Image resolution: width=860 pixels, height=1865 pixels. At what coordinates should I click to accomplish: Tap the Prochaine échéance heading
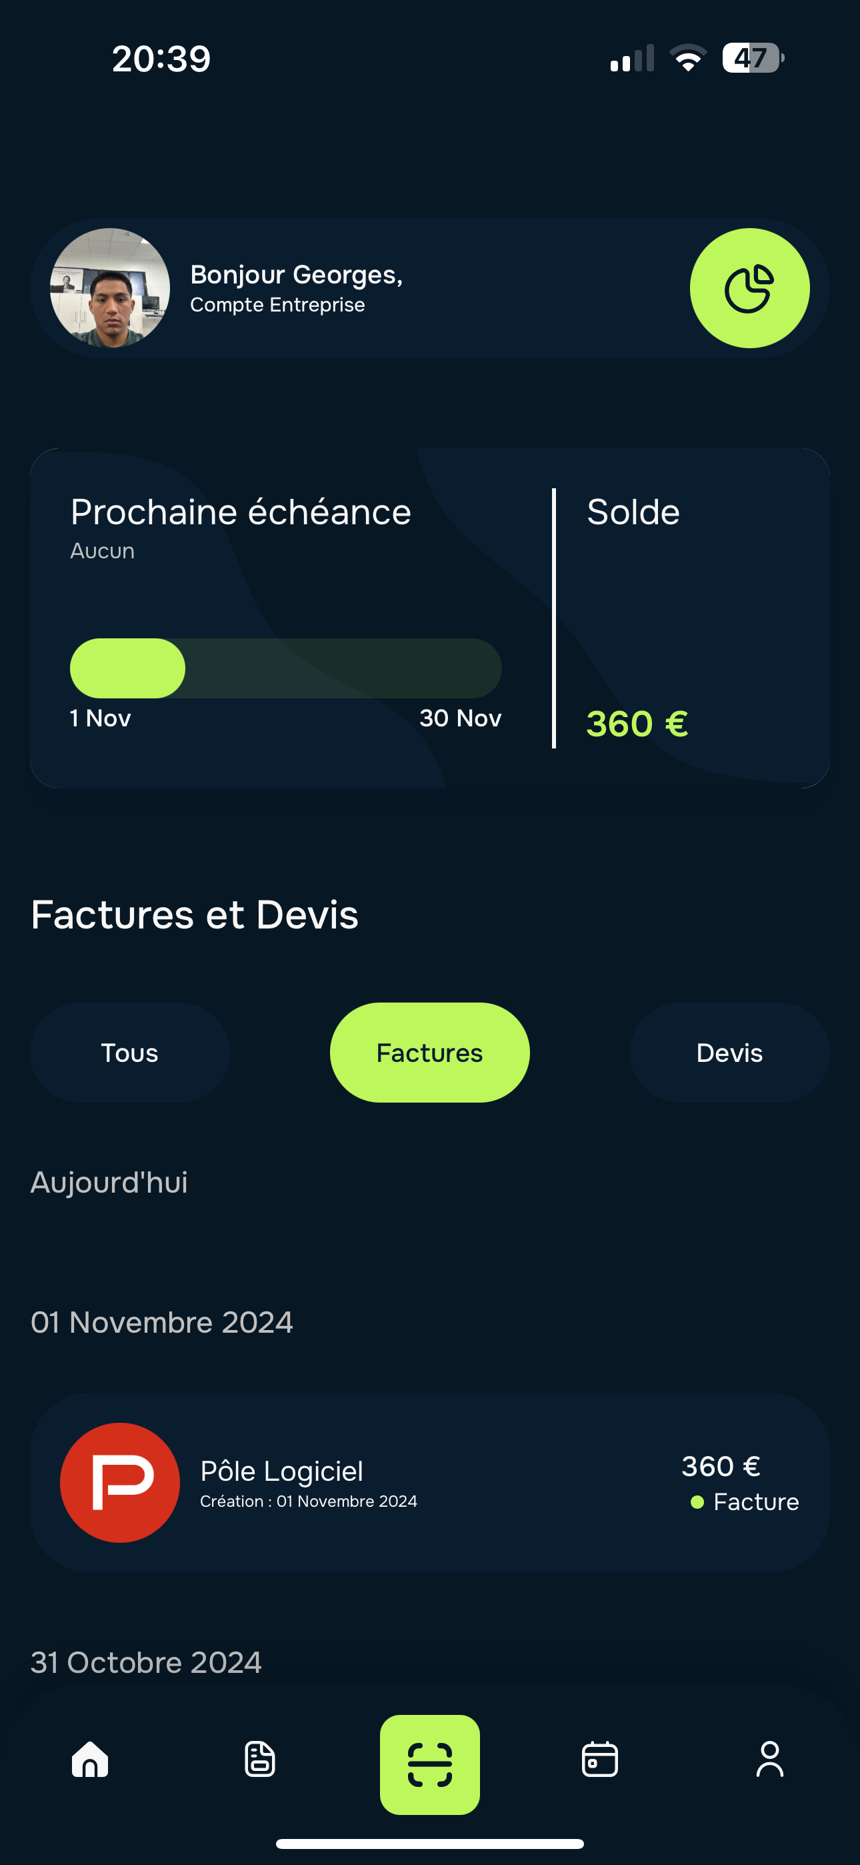pos(241,512)
